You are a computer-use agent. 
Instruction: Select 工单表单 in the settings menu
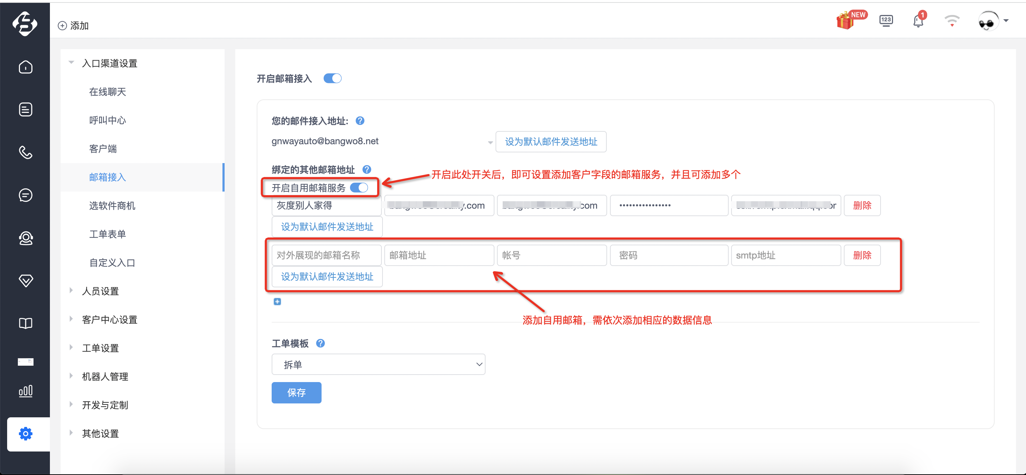(108, 234)
